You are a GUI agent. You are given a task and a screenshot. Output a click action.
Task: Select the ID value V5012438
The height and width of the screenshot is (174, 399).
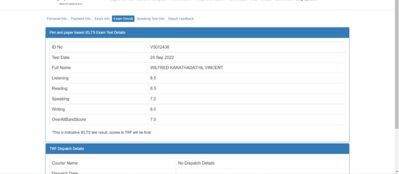coord(160,47)
